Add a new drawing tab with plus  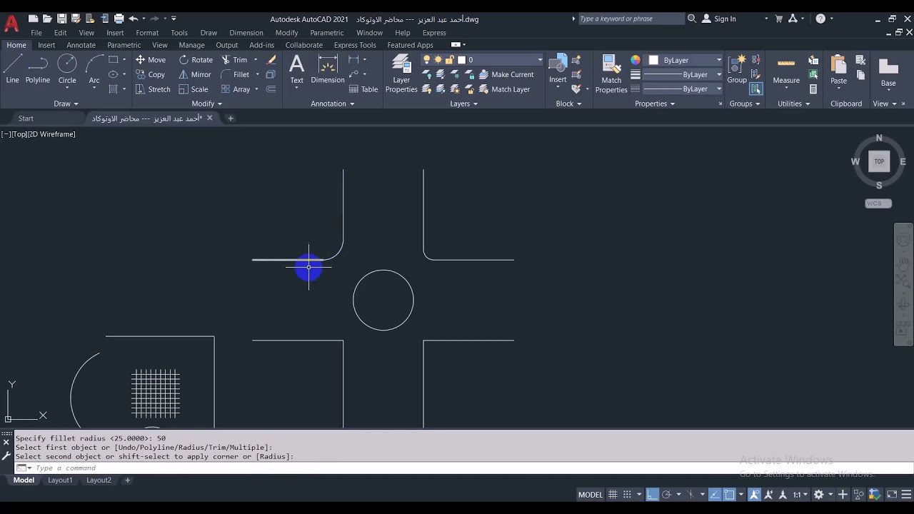tap(231, 119)
